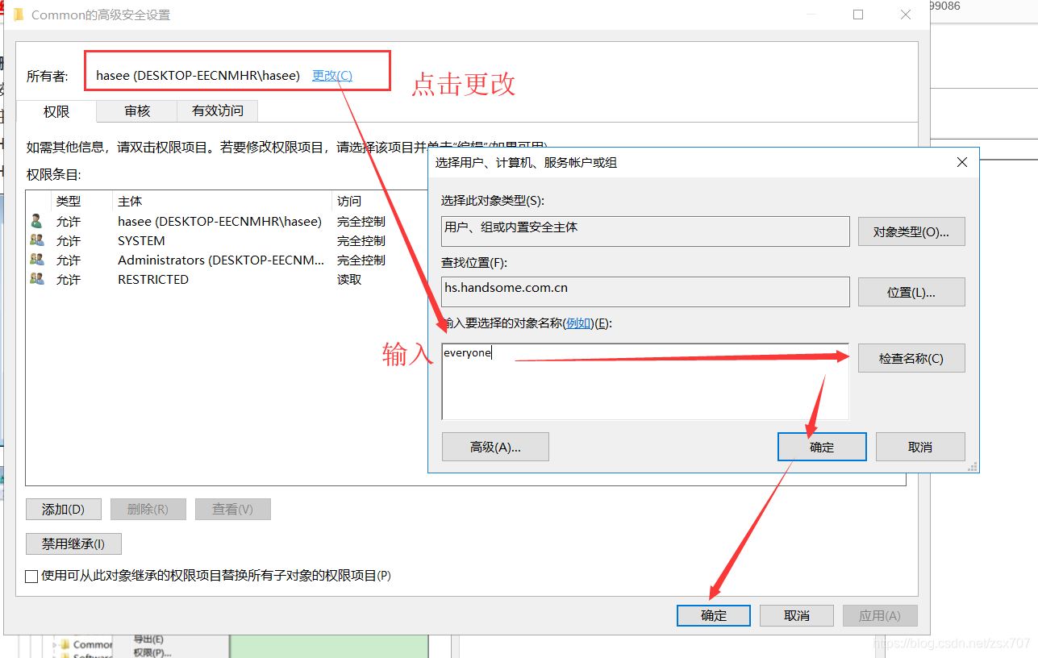This screenshot has width=1038, height=658.
Task: Click hasee value in 主体 column
Action: click(x=219, y=222)
